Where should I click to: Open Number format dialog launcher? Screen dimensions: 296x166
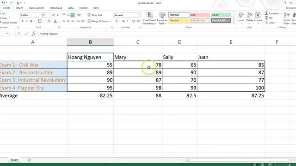click(x=140, y=27)
